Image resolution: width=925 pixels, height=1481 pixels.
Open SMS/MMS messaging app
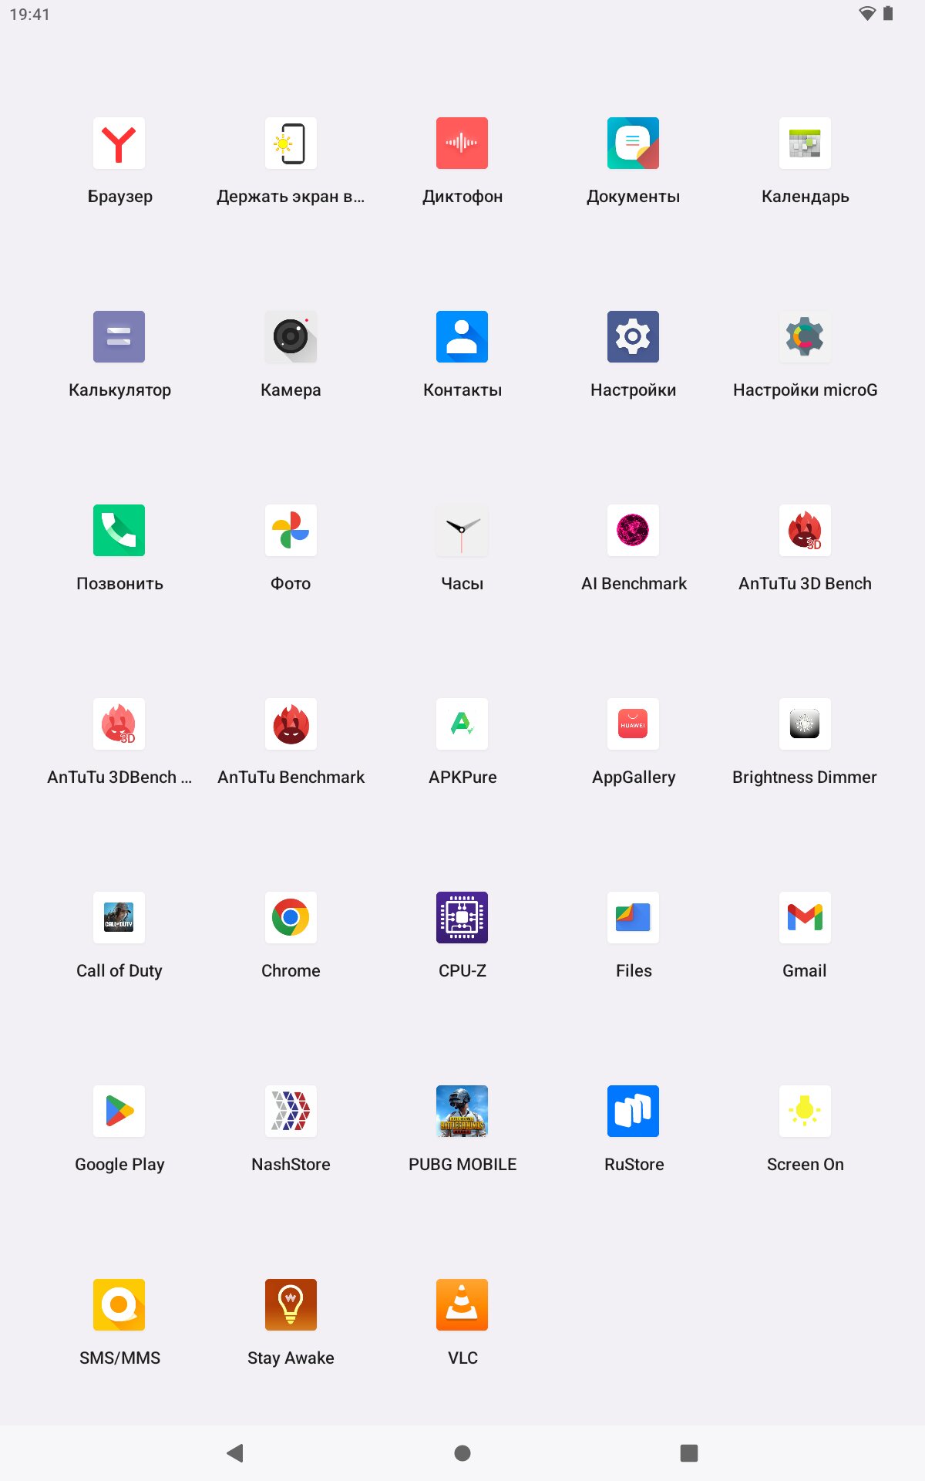[x=119, y=1305]
